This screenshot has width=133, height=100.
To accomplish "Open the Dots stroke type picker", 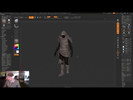I will 16,26.
